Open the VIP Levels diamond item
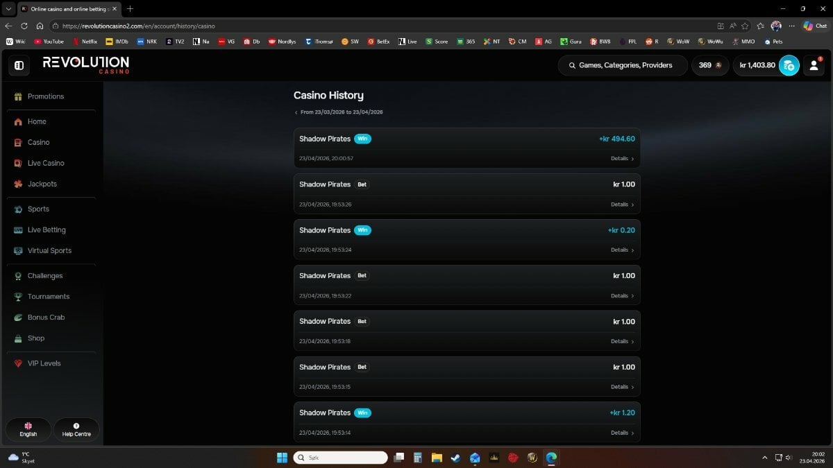Image resolution: width=833 pixels, height=468 pixels. click(44, 363)
